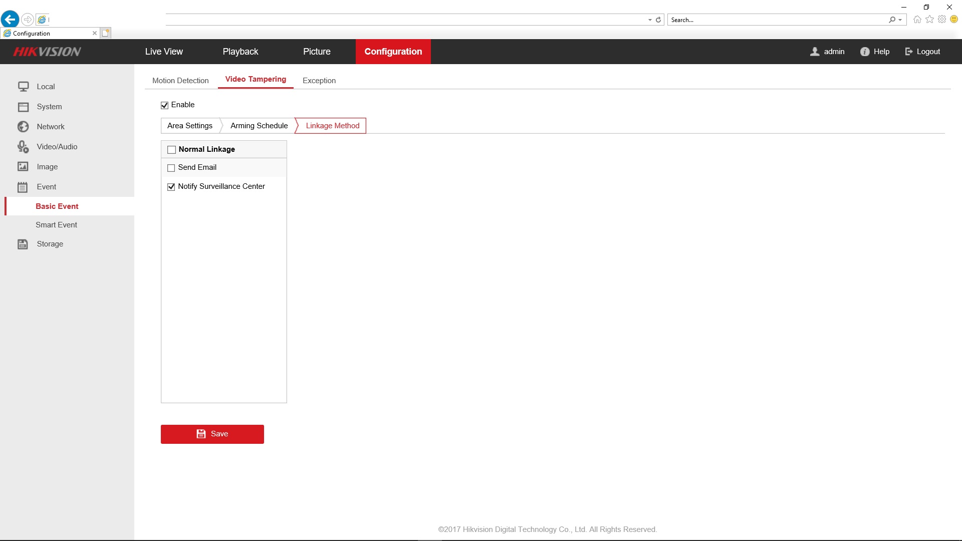This screenshot has height=541, width=962.
Task: Enable the Send Email checkbox
Action: click(x=171, y=168)
